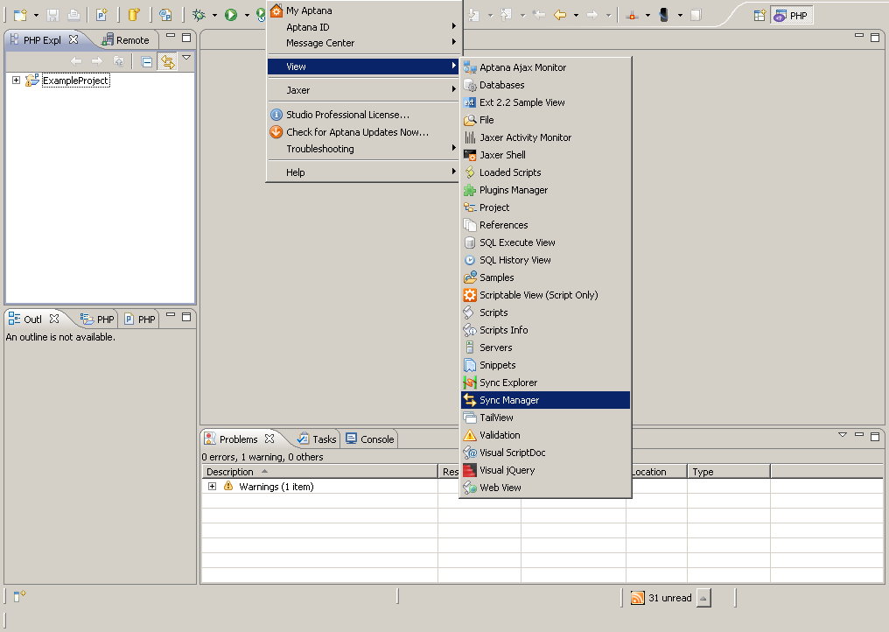The width and height of the screenshot is (889, 632).
Task: Open Scriptable View (Script Only)
Action: pyautogui.click(x=545, y=295)
